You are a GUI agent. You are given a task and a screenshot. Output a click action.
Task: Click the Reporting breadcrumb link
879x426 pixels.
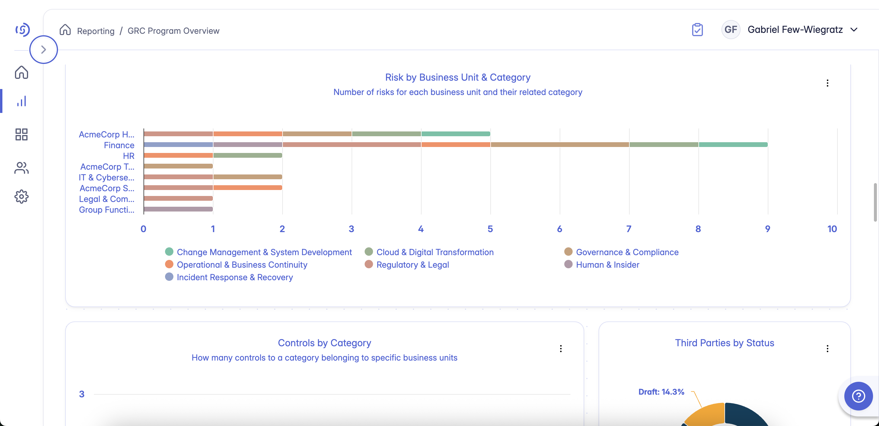[x=96, y=31]
